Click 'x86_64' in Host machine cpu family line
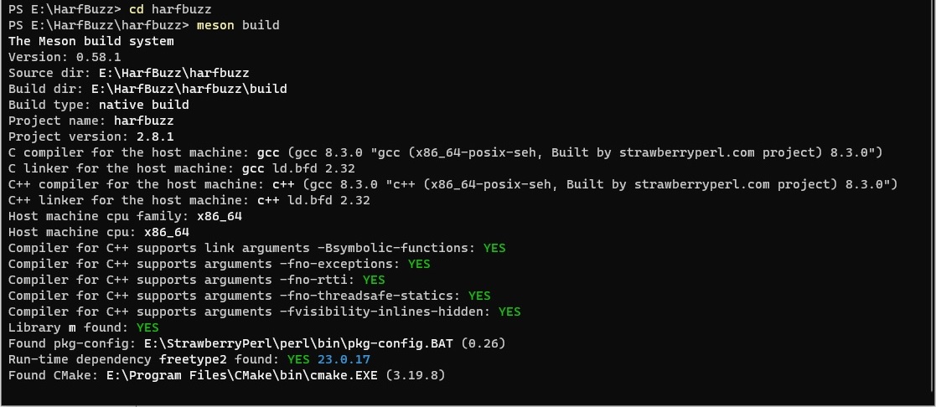936x407 pixels. coord(219,216)
